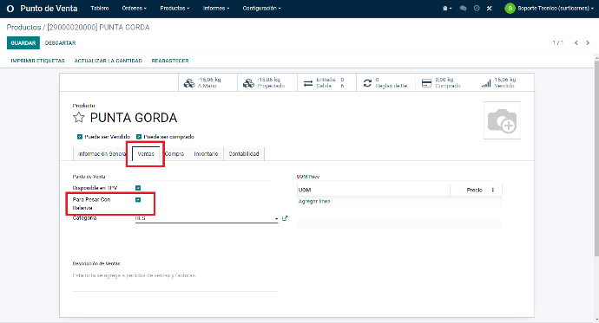Click the GUARDAR button
The width and height of the screenshot is (599, 323).
click(x=23, y=43)
